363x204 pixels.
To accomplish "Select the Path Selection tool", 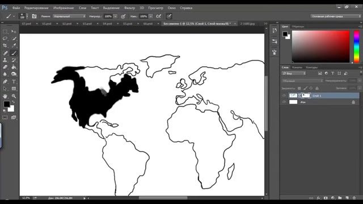I will [x=5, y=89].
